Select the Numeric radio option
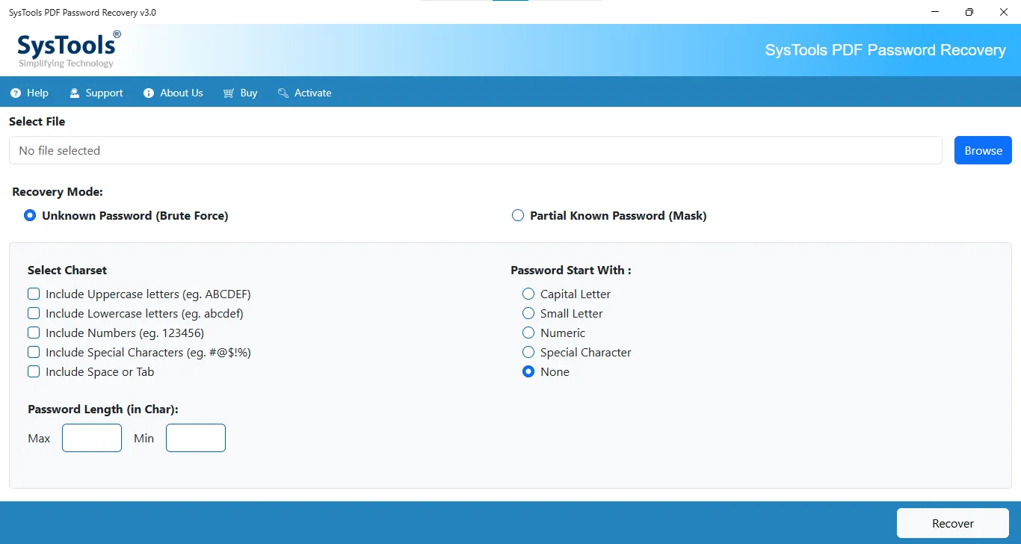This screenshot has height=544, width=1021. click(528, 333)
